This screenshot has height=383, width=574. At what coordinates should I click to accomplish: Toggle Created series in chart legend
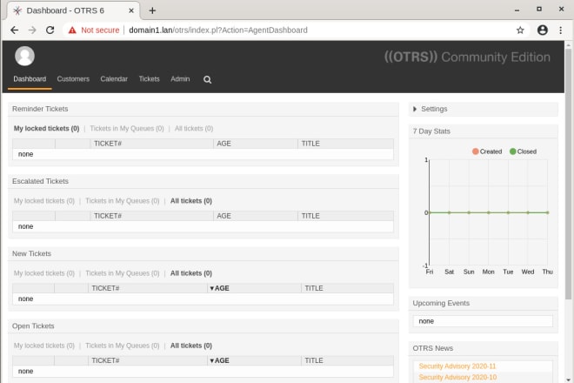click(x=487, y=151)
